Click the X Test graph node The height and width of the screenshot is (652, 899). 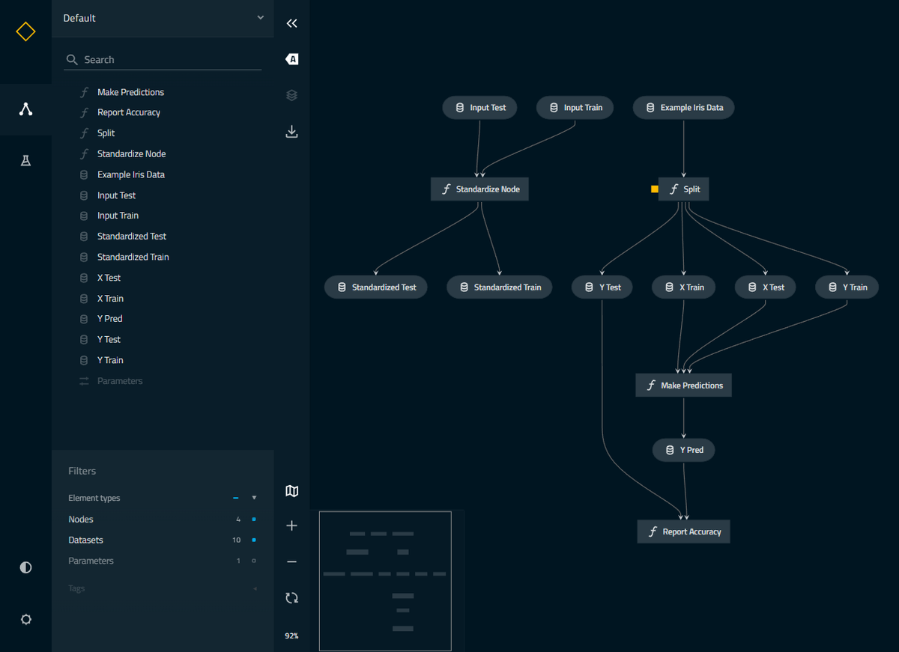point(765,287)
